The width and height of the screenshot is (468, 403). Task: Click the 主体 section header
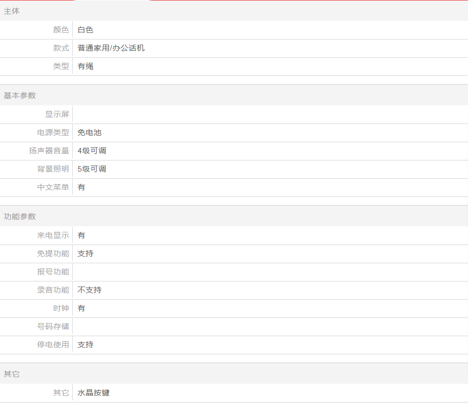point(12,11)
